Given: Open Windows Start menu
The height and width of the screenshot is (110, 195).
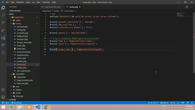Looking at the screenshot, I should point(3,107).
